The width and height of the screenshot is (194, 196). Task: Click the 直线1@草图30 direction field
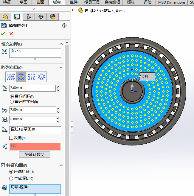[x=35, y=130]
